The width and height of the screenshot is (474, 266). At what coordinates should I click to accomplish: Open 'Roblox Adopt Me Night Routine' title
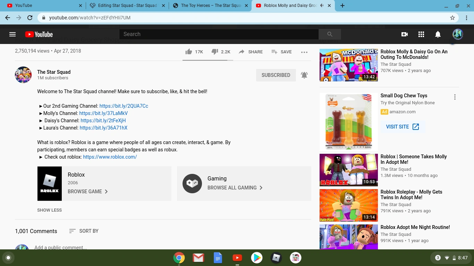tap(415, 227)
